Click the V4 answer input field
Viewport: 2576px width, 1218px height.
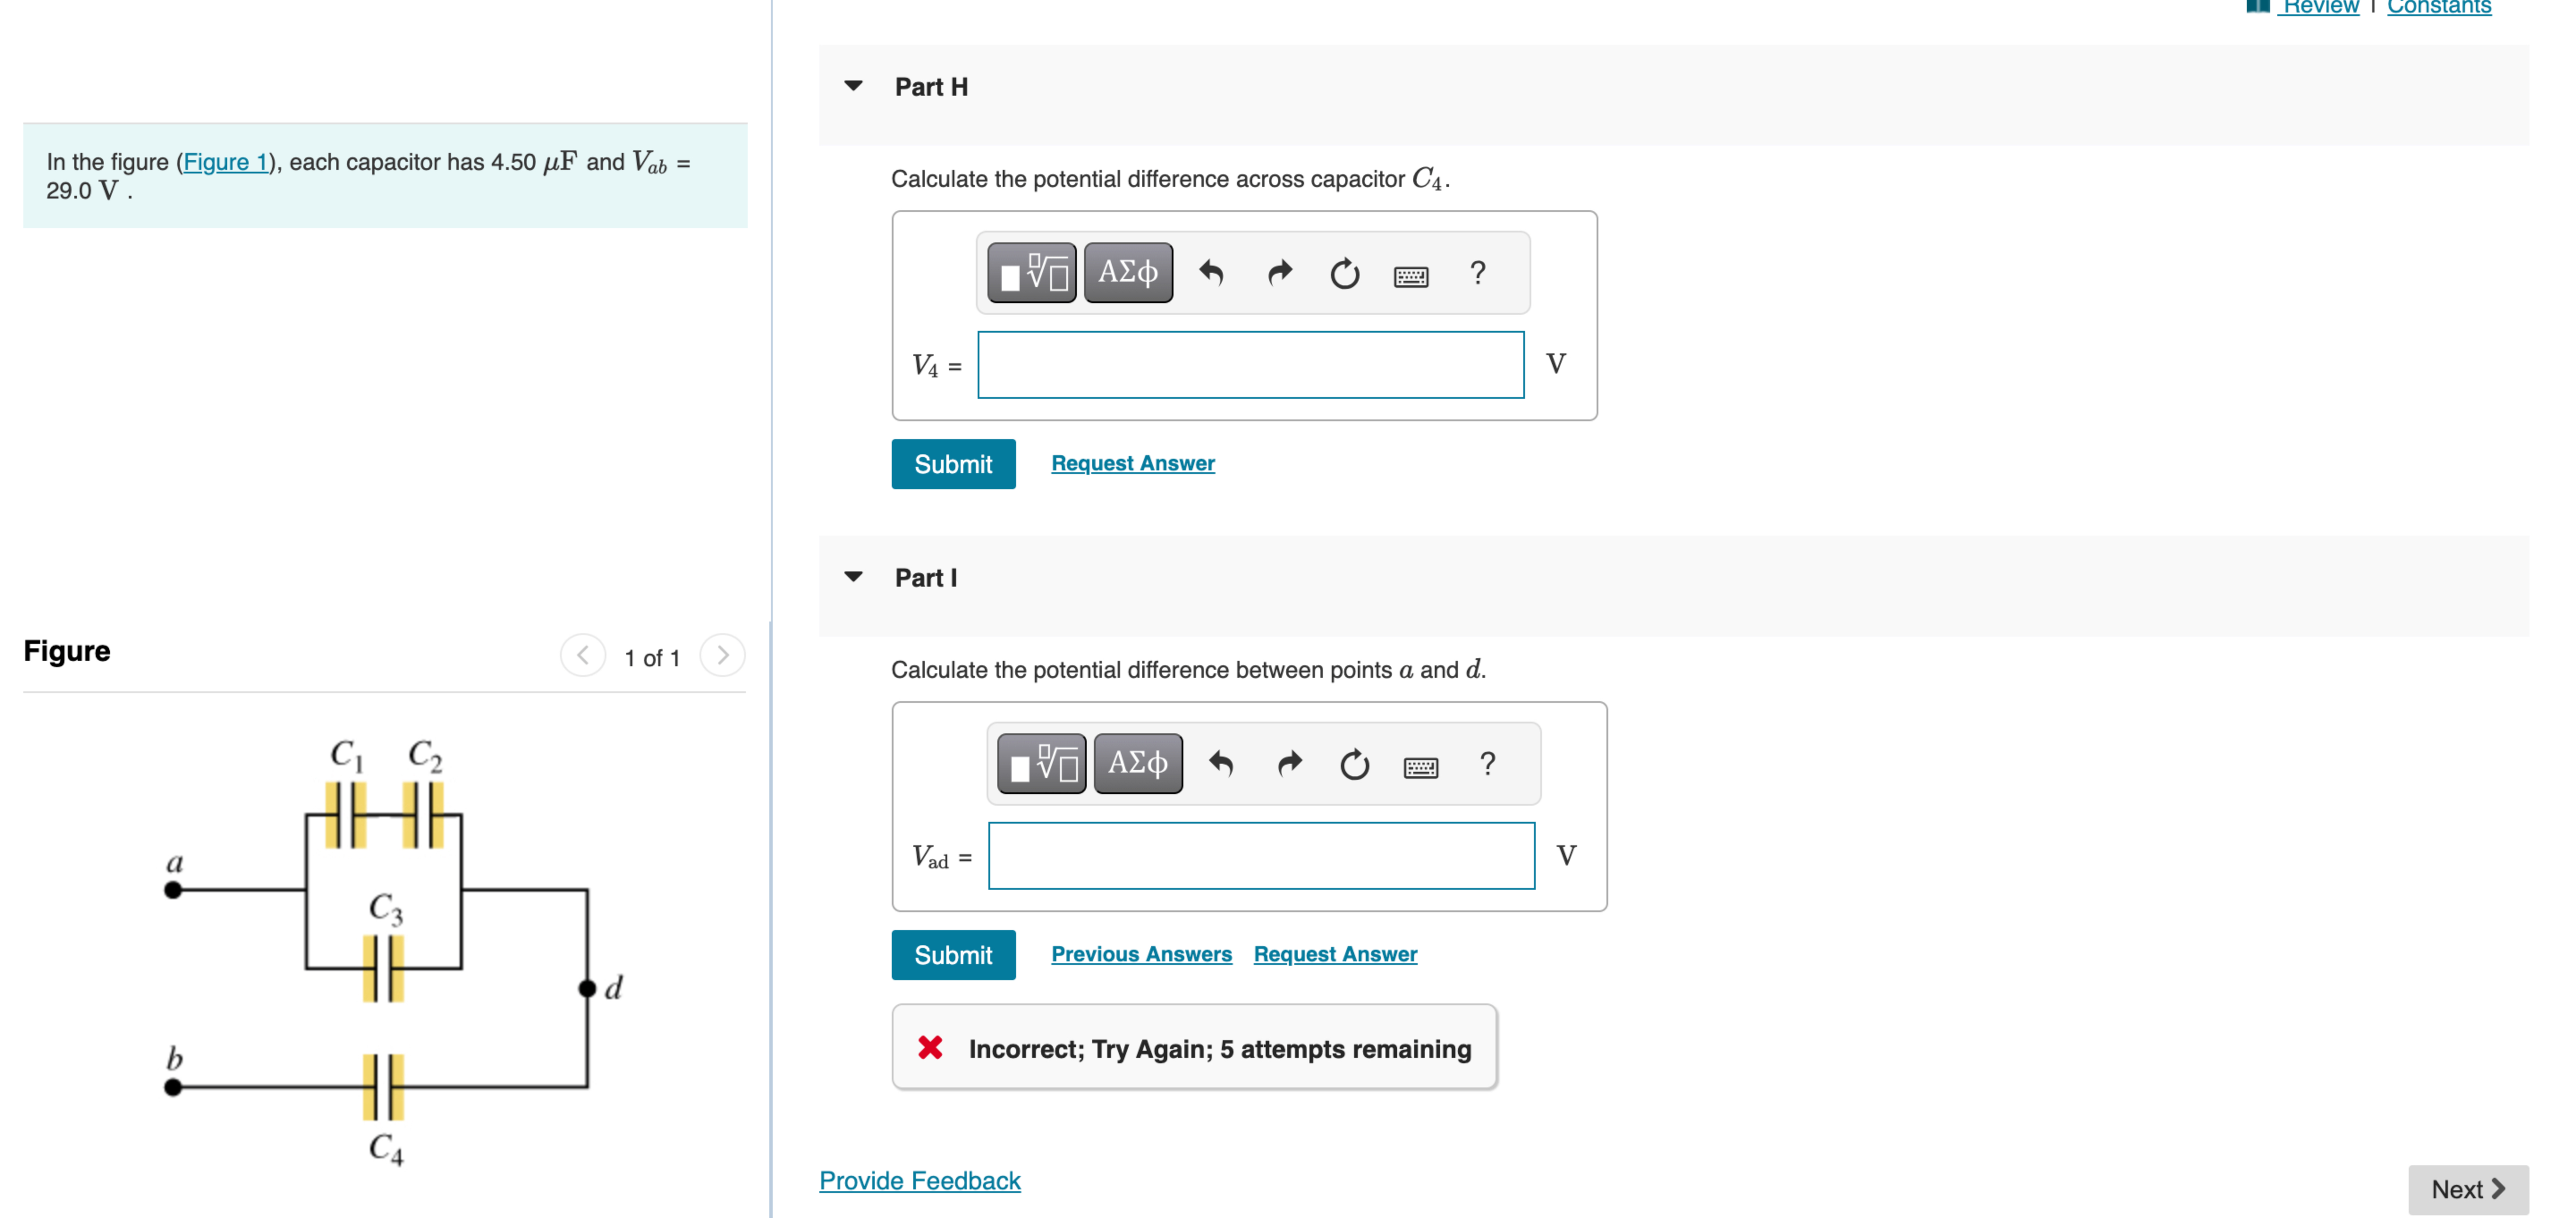coord(1250,365)
